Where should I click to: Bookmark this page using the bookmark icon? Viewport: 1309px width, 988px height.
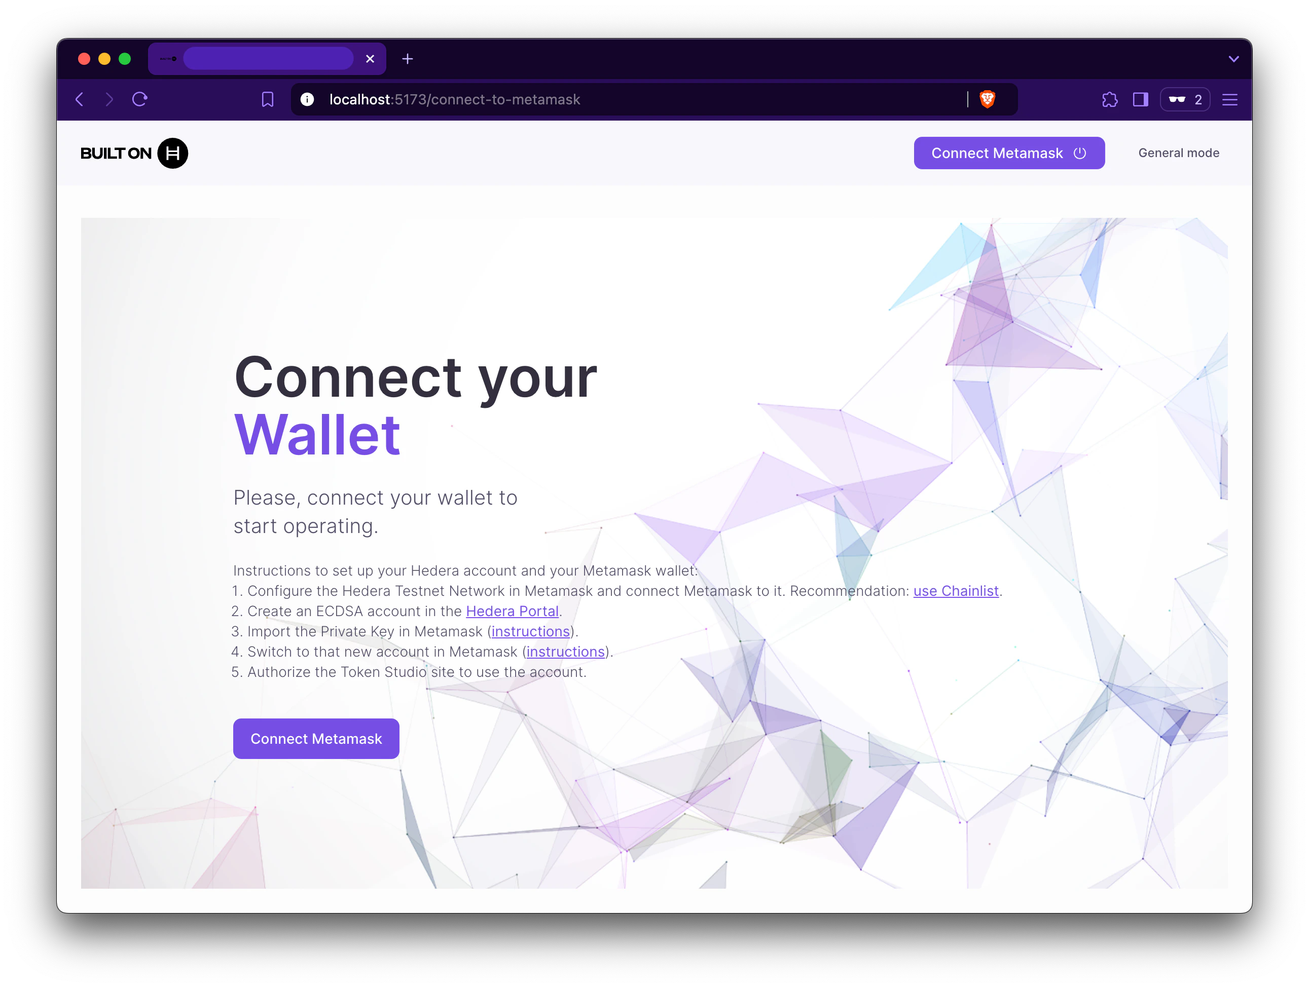pyautogui.click(x=268, y=99)
